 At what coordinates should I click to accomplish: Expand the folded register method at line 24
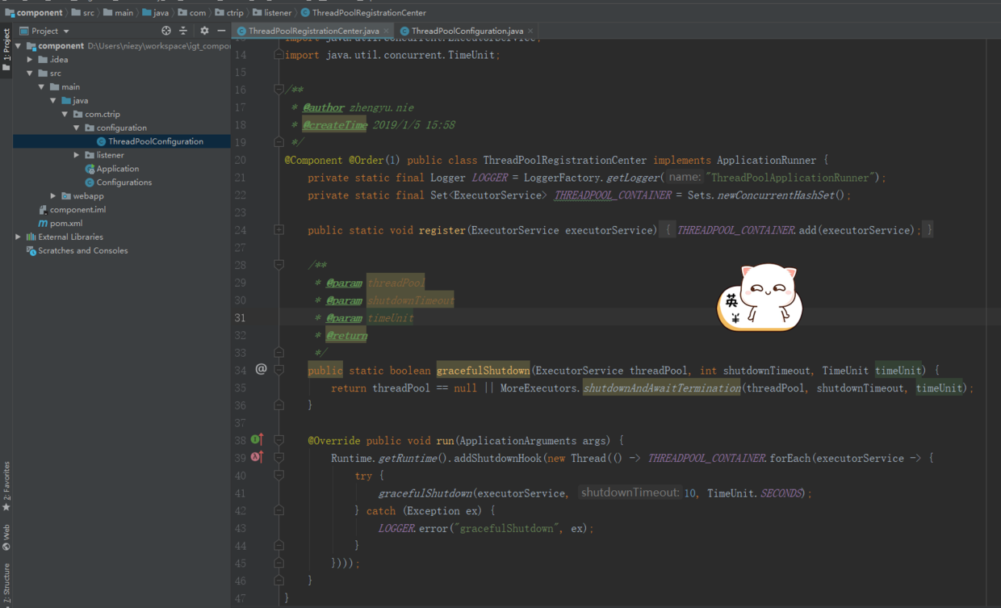pos(279,230)
